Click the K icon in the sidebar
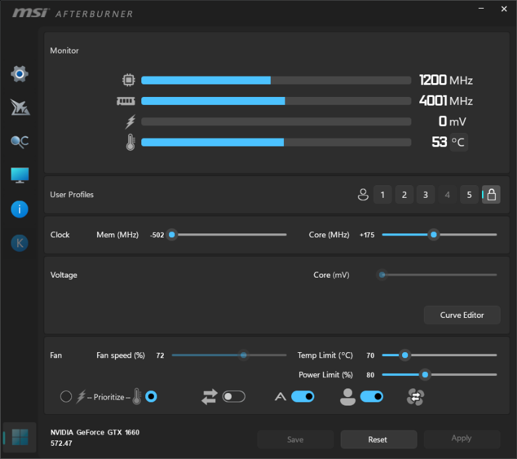517x459 pixels. (x=20, y=243)
